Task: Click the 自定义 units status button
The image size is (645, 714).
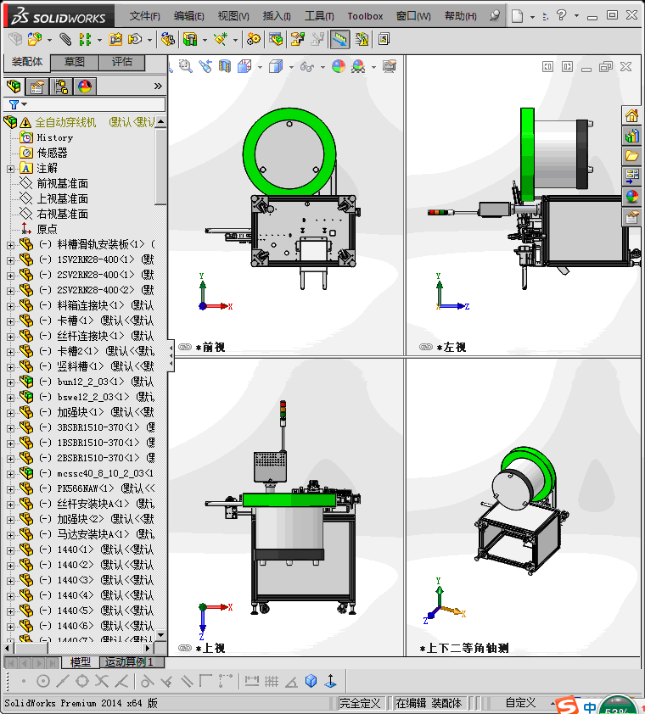Action: [x=520, y=703]
